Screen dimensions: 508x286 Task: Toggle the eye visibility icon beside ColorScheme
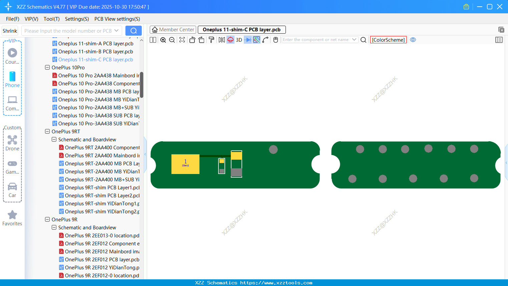pos(413,40)
